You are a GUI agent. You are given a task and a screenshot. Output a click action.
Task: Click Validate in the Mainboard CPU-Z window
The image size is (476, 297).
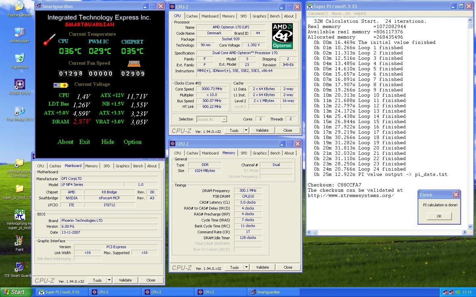[x=125, y=280]
